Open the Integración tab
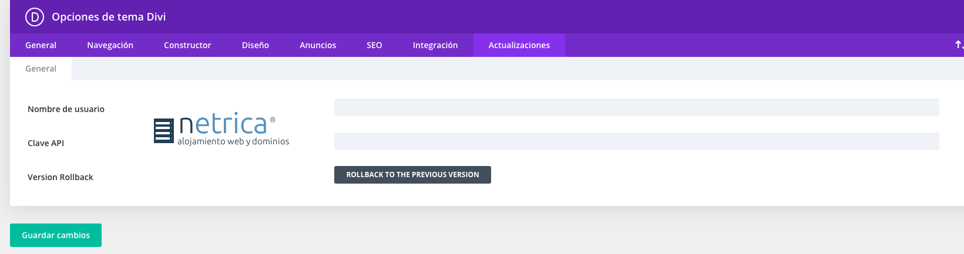Image resolution: width=964 pixels, height=254 pixels. point(435,45)
